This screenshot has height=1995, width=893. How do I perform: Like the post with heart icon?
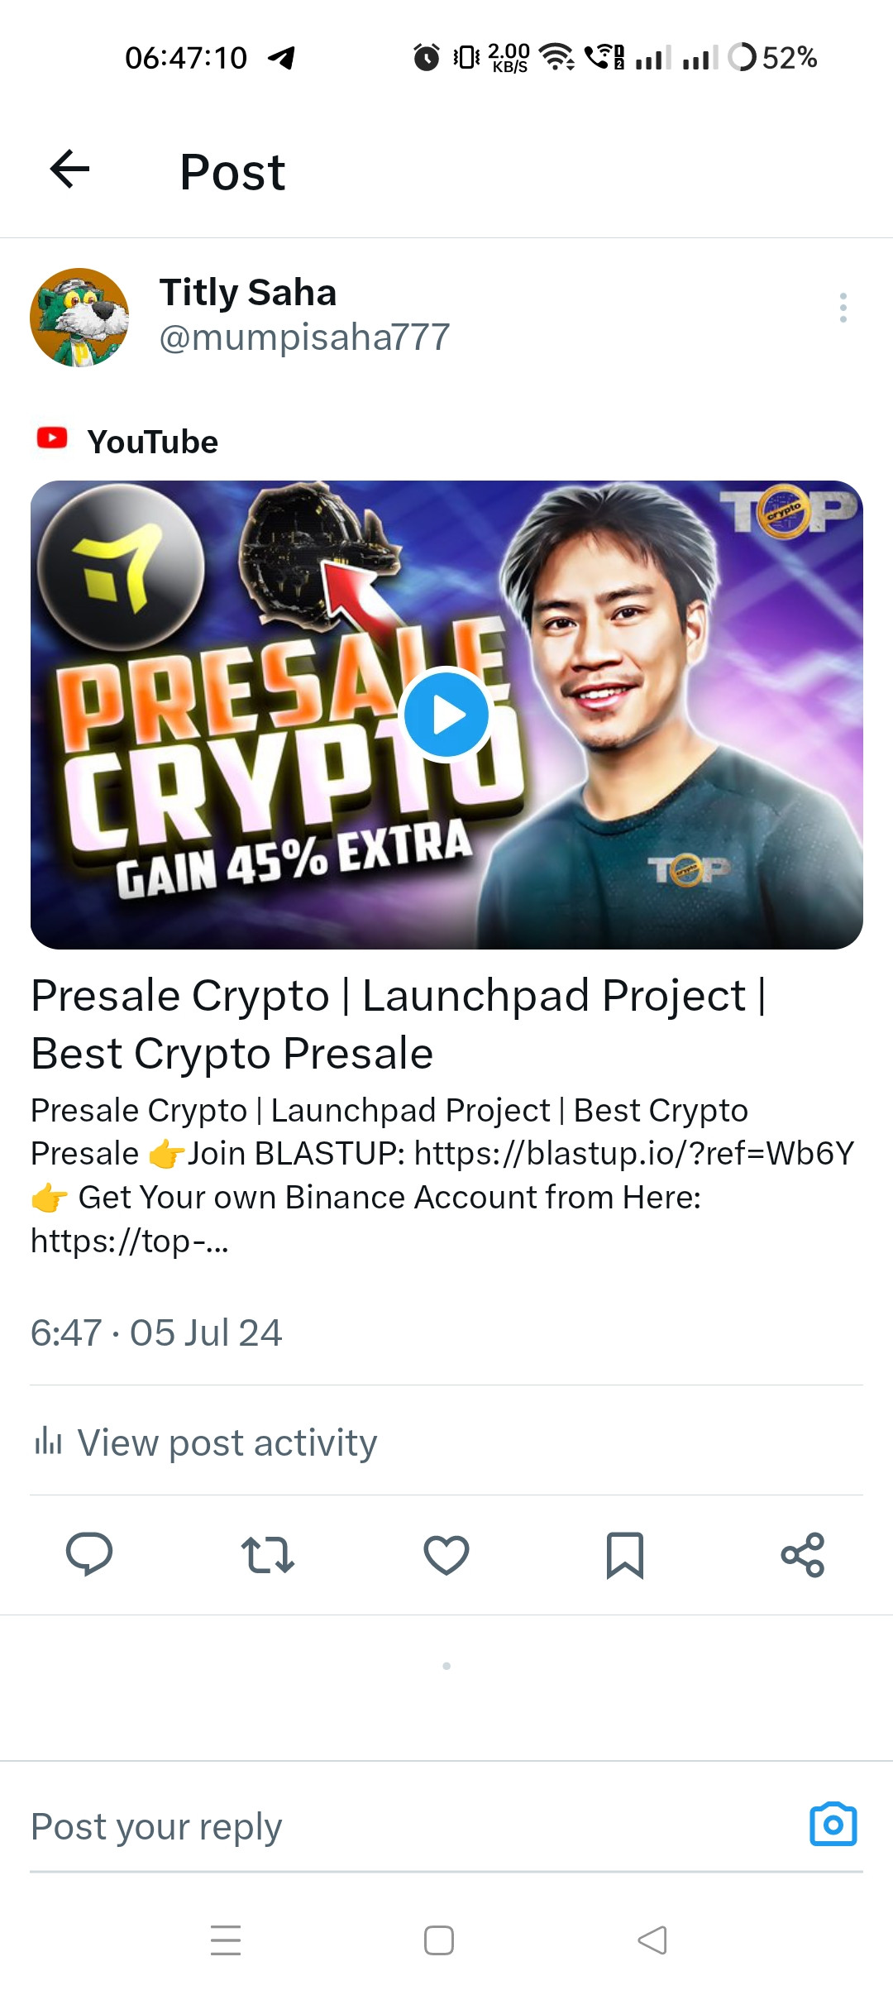tap(446, 1555)
